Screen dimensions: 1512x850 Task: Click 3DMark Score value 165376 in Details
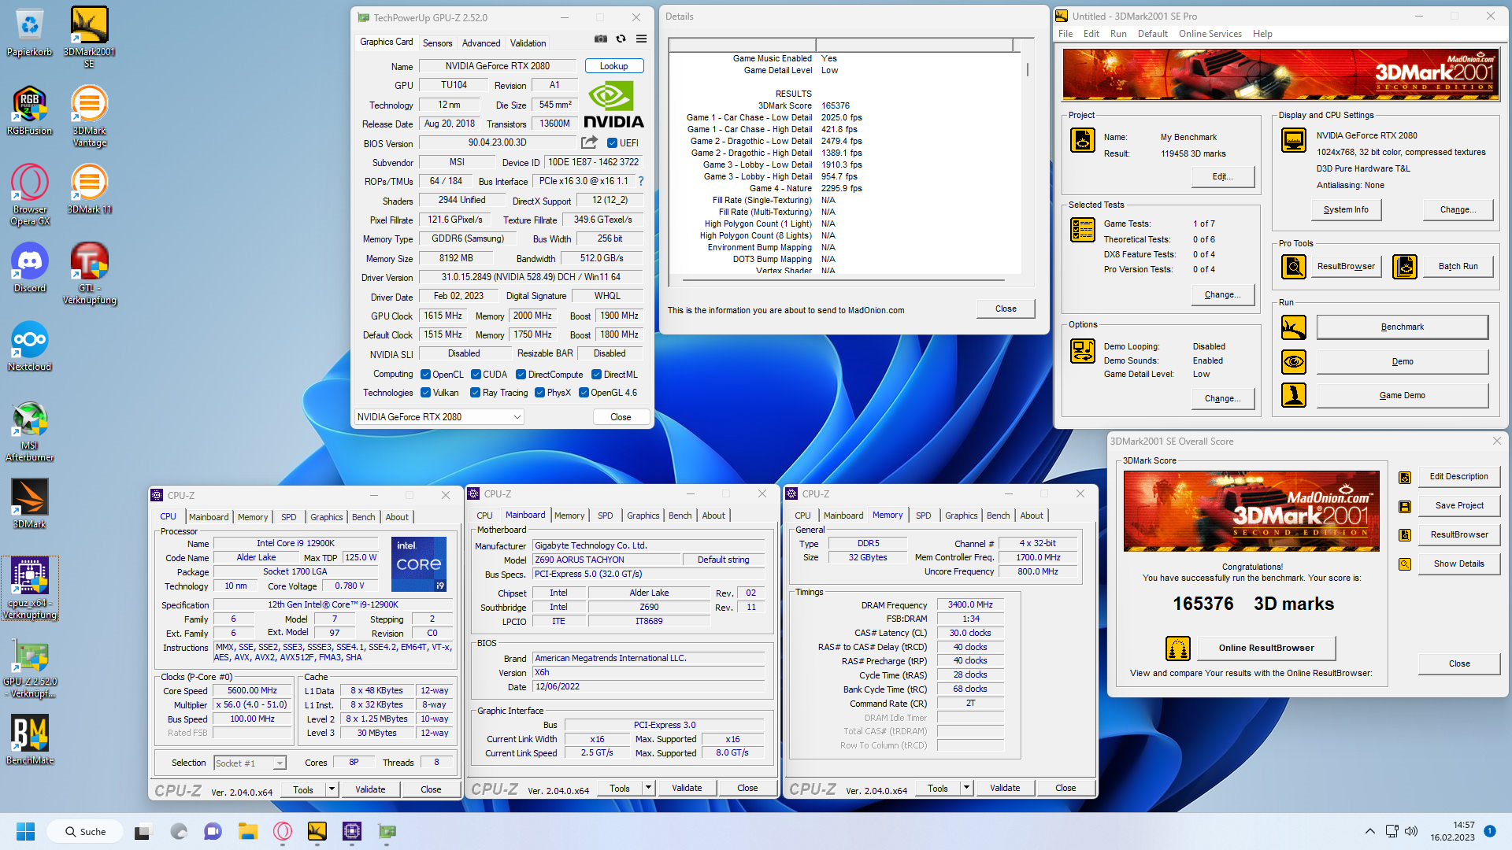click(836, 105)
